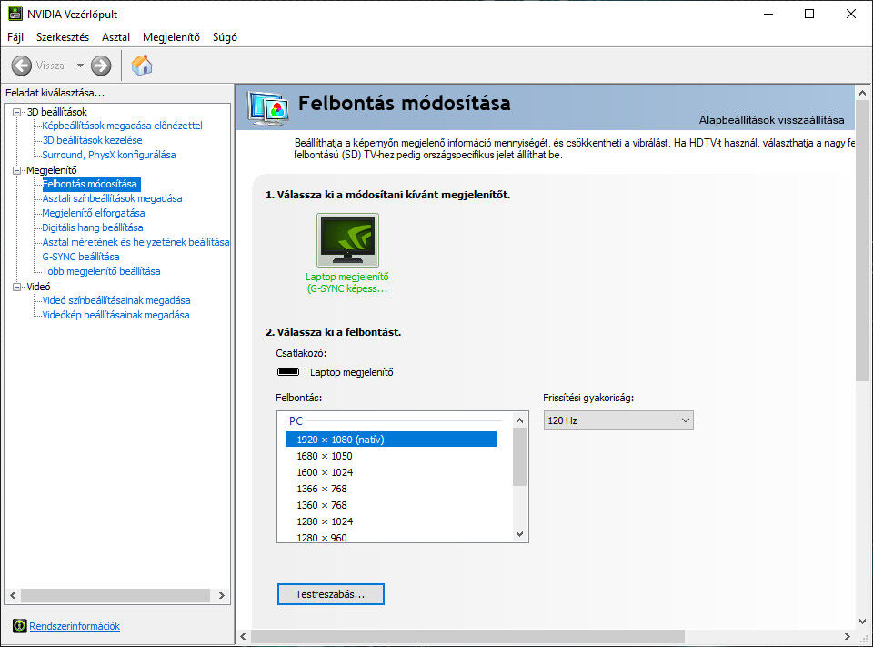Screen dimensions: 873x647
Task: Click the Felbontás módosítása header icon
Action: point(268,107)
